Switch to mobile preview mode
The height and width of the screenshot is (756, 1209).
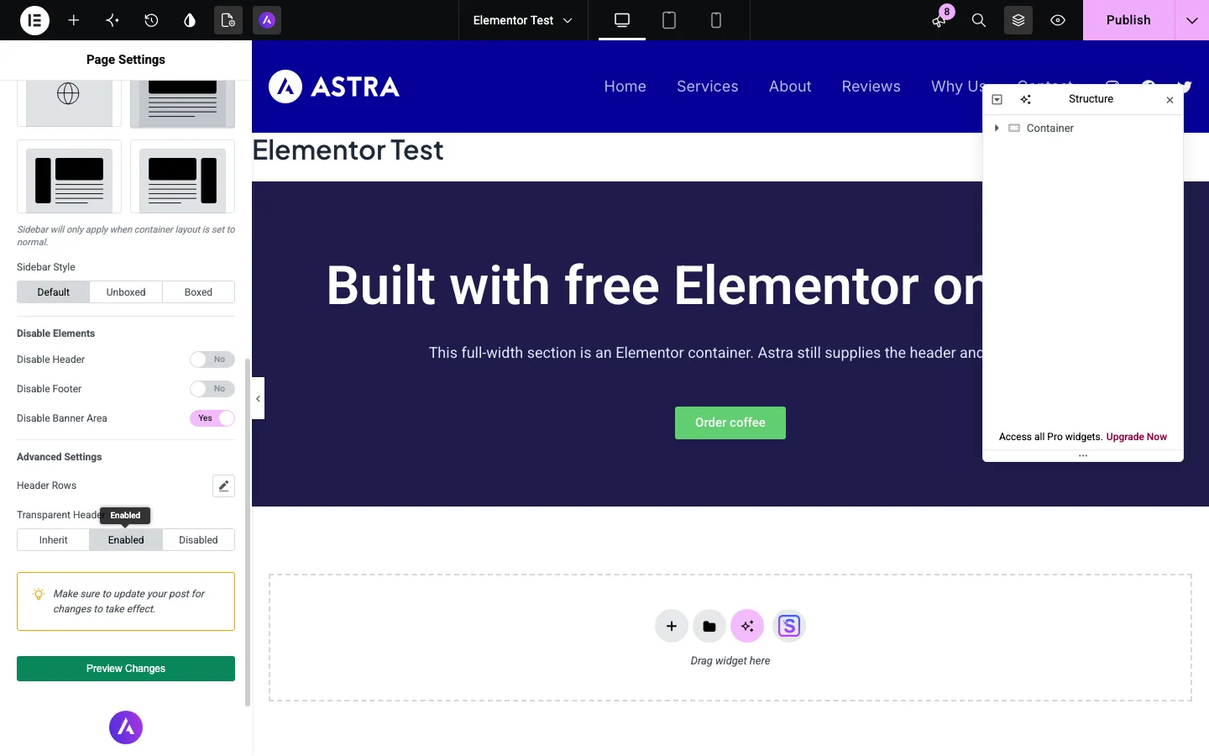[x=716, y=20]
